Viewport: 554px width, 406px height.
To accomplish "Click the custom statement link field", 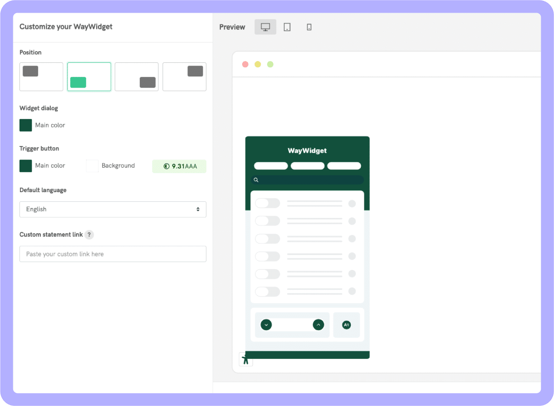I will click(113, 254).
